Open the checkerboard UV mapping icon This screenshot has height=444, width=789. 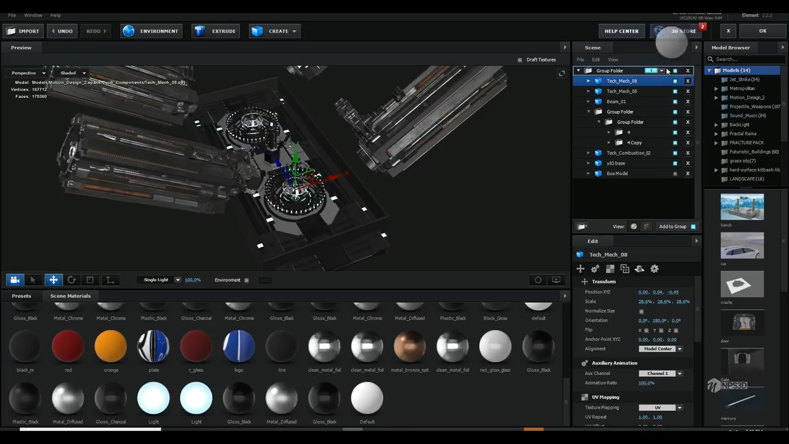pyautogui.click(x=610, y=269)
